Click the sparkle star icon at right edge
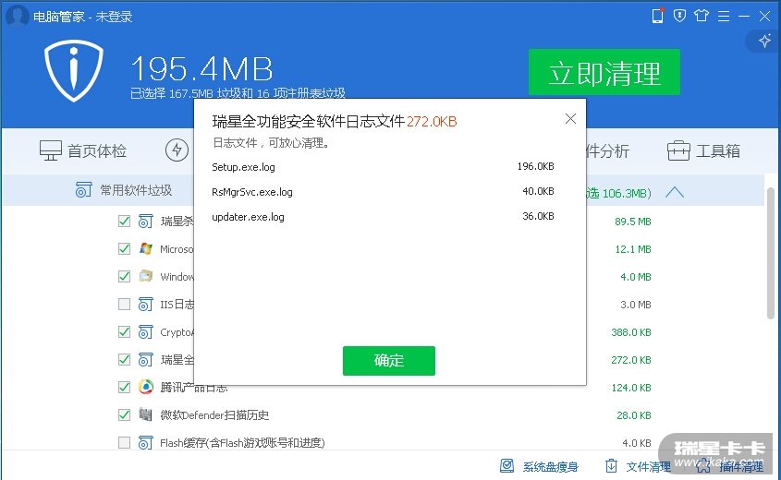This screenshot has height=480, width=781. (x=764, y=41)
